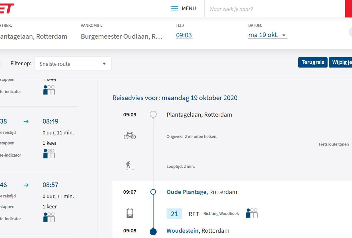Click the time field 09:03
The height and width of the screenshot is (238, 352).
[184, 35]
